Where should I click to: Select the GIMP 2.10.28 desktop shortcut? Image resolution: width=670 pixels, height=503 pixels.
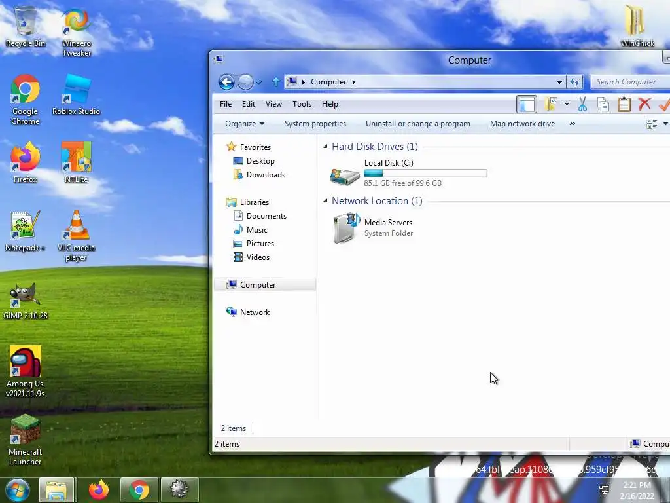coord(26,301)
